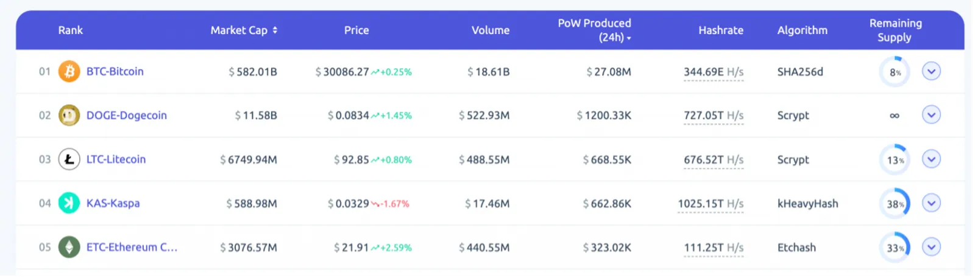Screen dimensions: 975x278
Task: Click Dogecoin market cap $11.58B
Action: tap(256, 116)
